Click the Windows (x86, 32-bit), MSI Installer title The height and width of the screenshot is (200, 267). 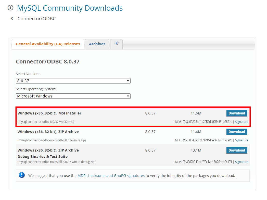(x=49, y=113)
